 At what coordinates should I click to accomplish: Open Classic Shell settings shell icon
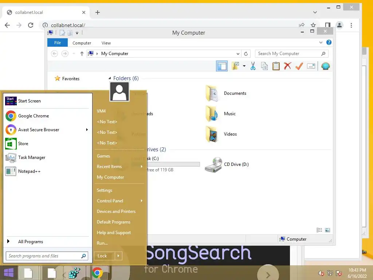tap(325, 66)
